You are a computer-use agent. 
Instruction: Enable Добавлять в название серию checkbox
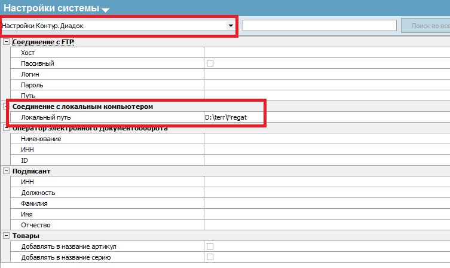pos(210,257)
